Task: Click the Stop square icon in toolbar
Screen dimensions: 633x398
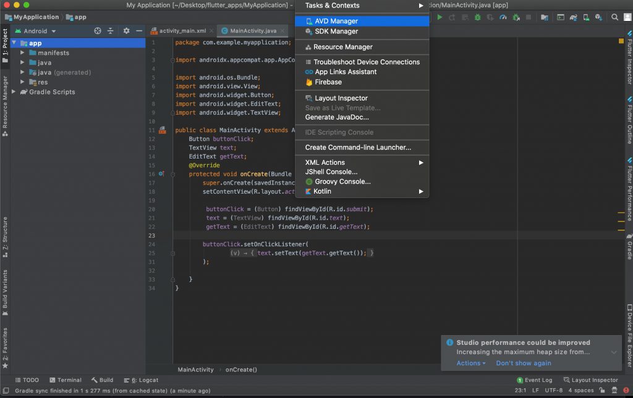Action: tap(529, 17)
